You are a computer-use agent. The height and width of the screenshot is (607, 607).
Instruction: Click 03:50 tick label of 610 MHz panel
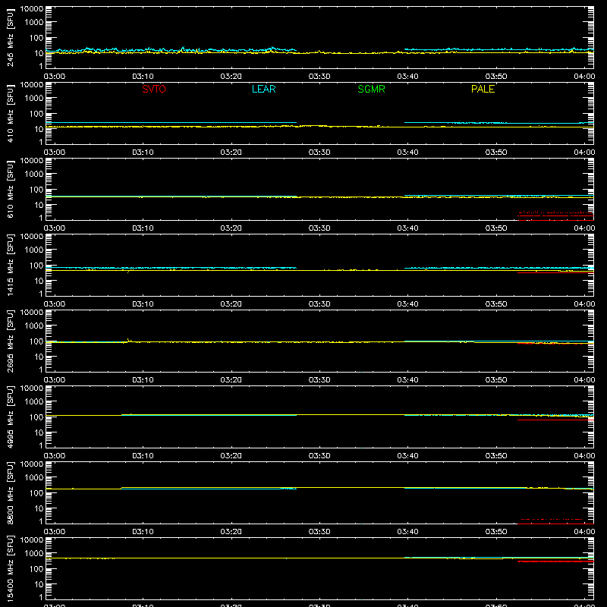[496, 228]
